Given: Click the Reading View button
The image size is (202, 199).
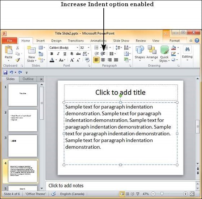Looking at the screenshot, I should pos(132,194).
